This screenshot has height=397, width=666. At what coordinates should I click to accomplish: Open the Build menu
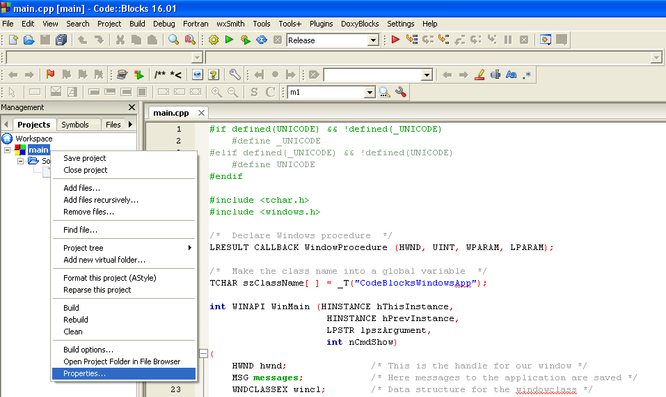click(x=137, y=24)
